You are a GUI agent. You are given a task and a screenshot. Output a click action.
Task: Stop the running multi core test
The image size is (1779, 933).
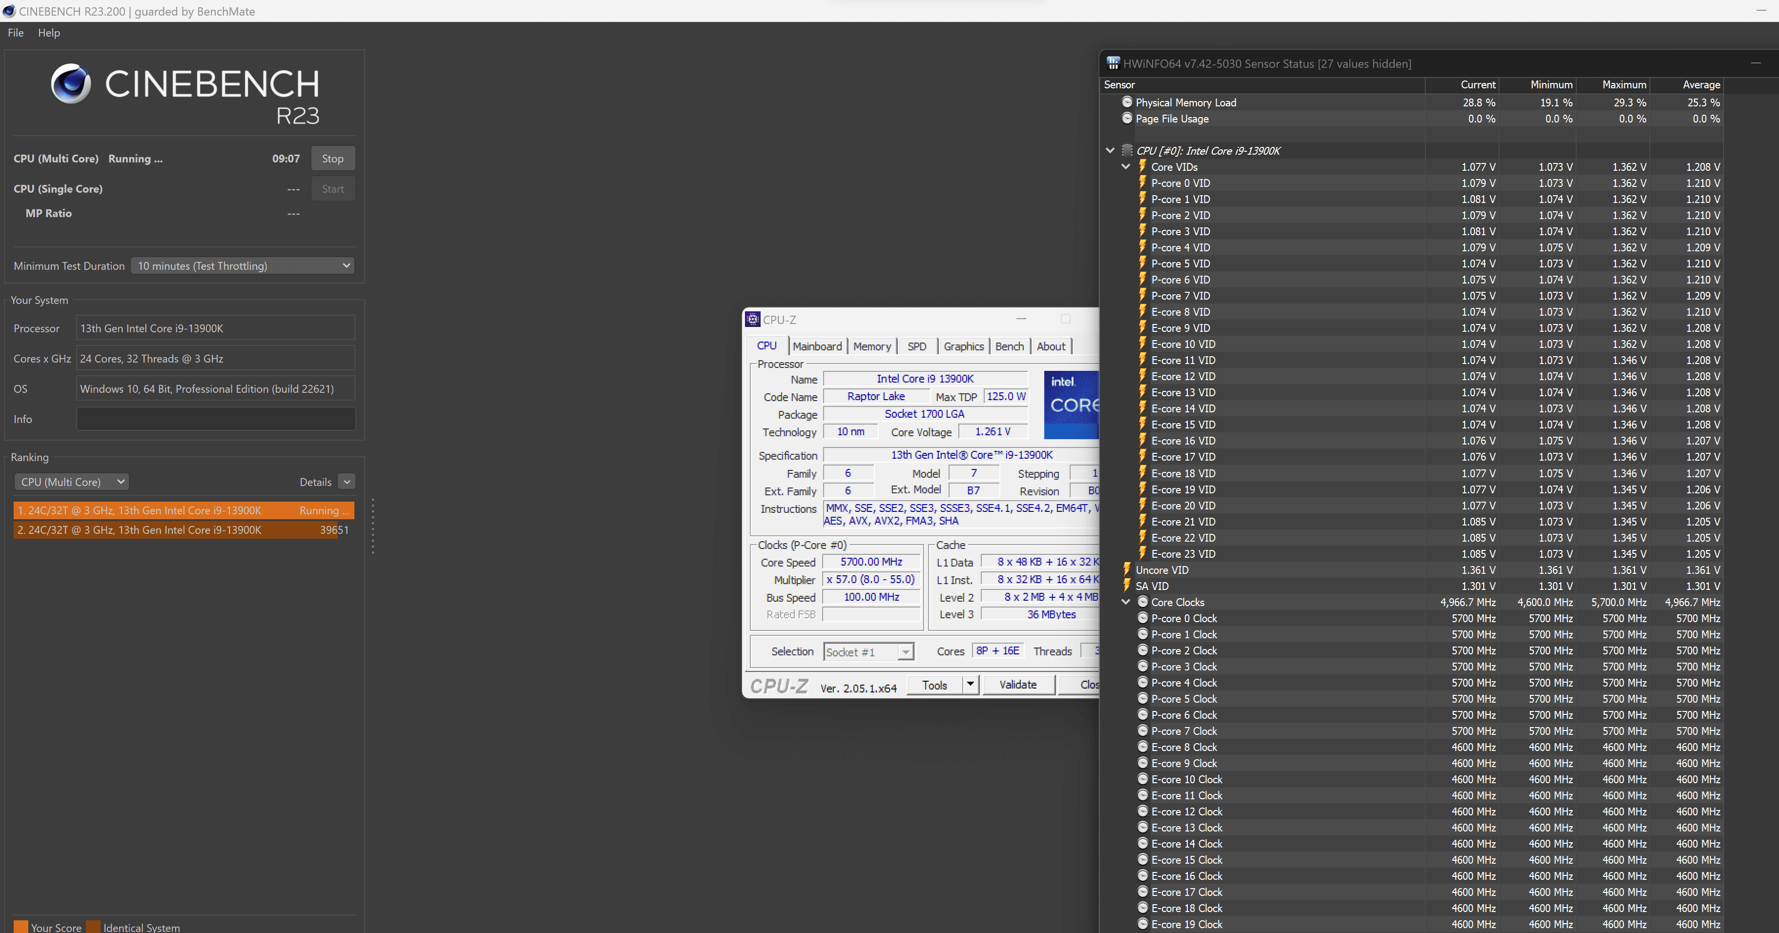pos(332,159)
